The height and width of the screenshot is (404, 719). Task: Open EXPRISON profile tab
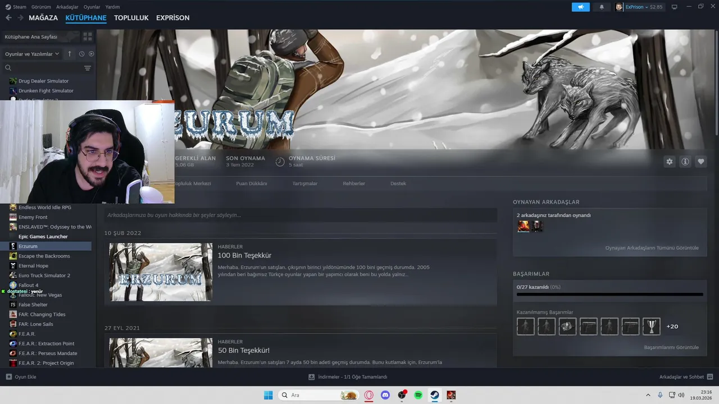(x=173, y=18)
